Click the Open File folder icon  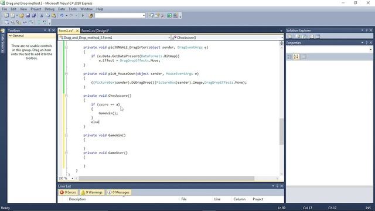(22, 16)
